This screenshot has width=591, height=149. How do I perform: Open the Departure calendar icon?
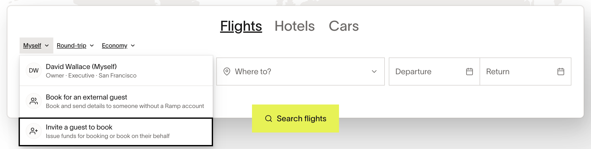click(x=470, y=71)
